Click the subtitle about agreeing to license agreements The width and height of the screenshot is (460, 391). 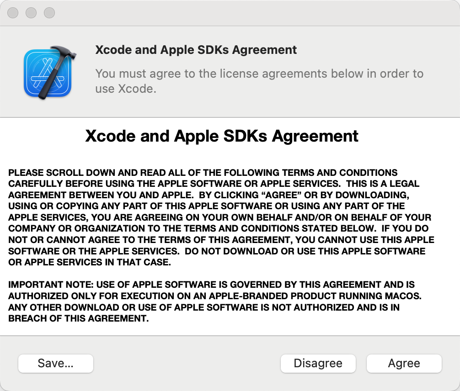tap(259, 81)
